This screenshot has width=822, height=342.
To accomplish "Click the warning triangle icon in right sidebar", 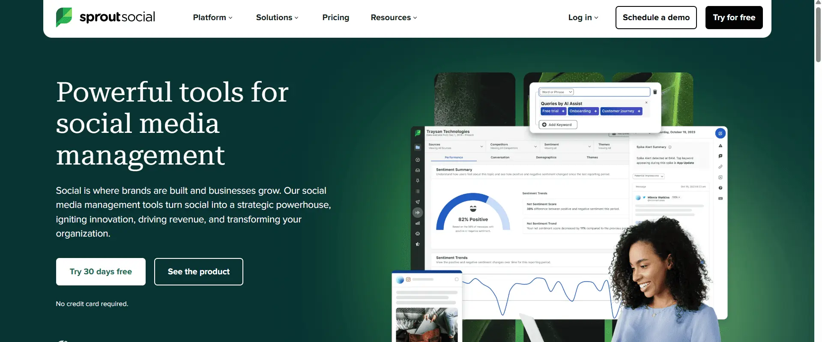I will click(720, 146).
